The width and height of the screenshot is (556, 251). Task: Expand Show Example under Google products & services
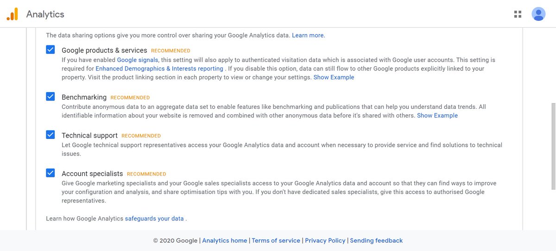click(x=334, y=77)
